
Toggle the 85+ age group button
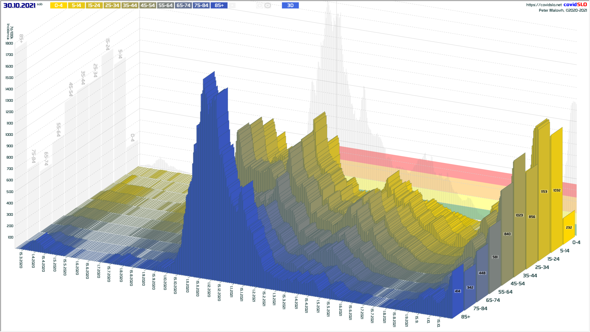pos(219,6)
